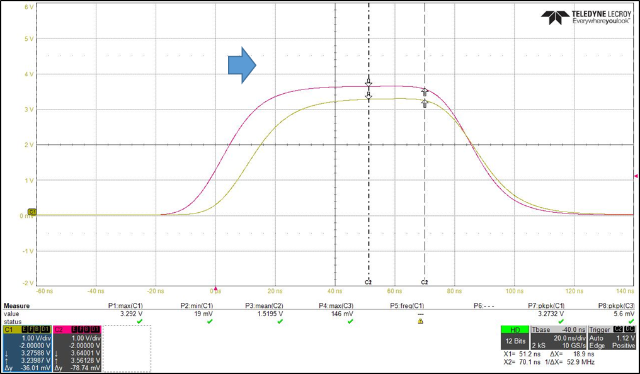The width and height of the screenshot is (640, 374).
Task: Open the HD 12 Bits descriptor box
Action: tap(515, 337)
